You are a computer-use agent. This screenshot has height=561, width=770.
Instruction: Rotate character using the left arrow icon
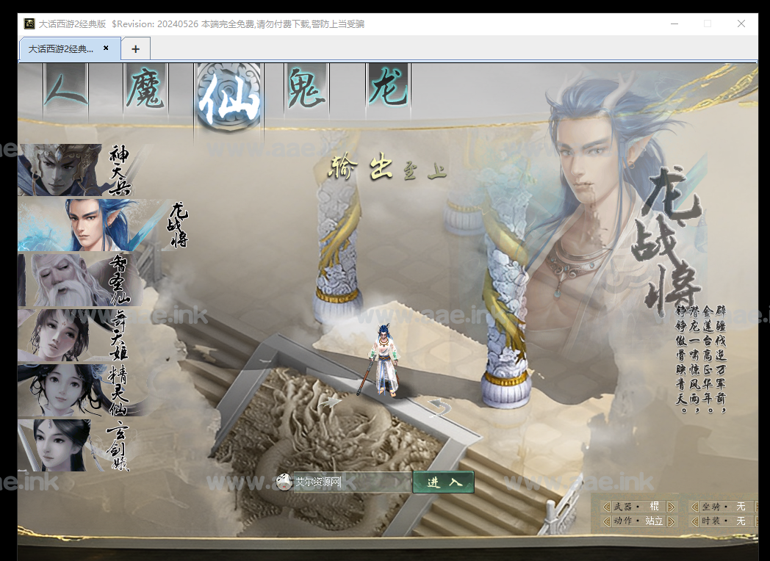click(x=332, y=402)
